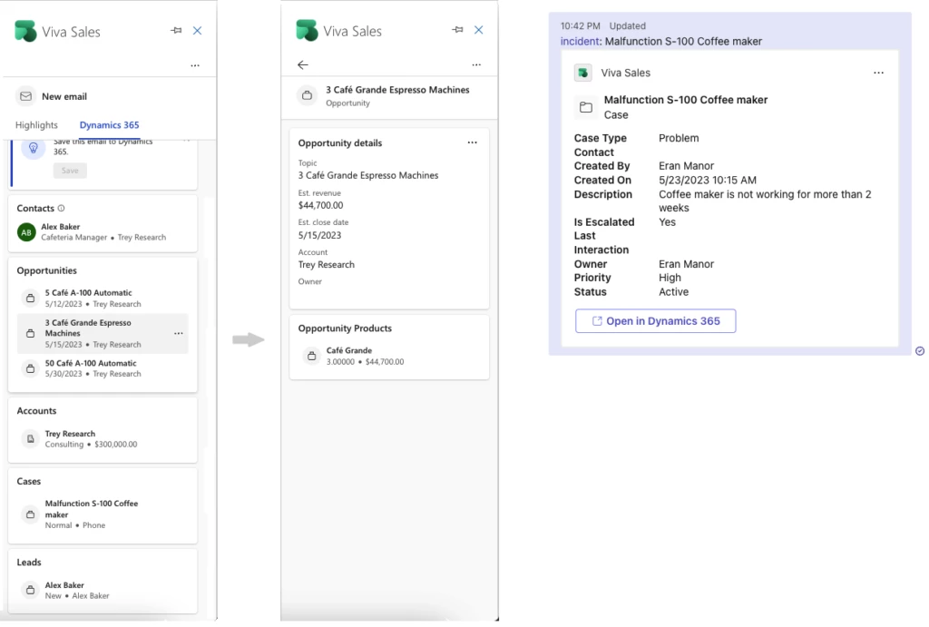This screenshot has width=929, height=627.
Task: Click the Viva Sales icon in the adaptive card
Action: [x=582, y=73]
